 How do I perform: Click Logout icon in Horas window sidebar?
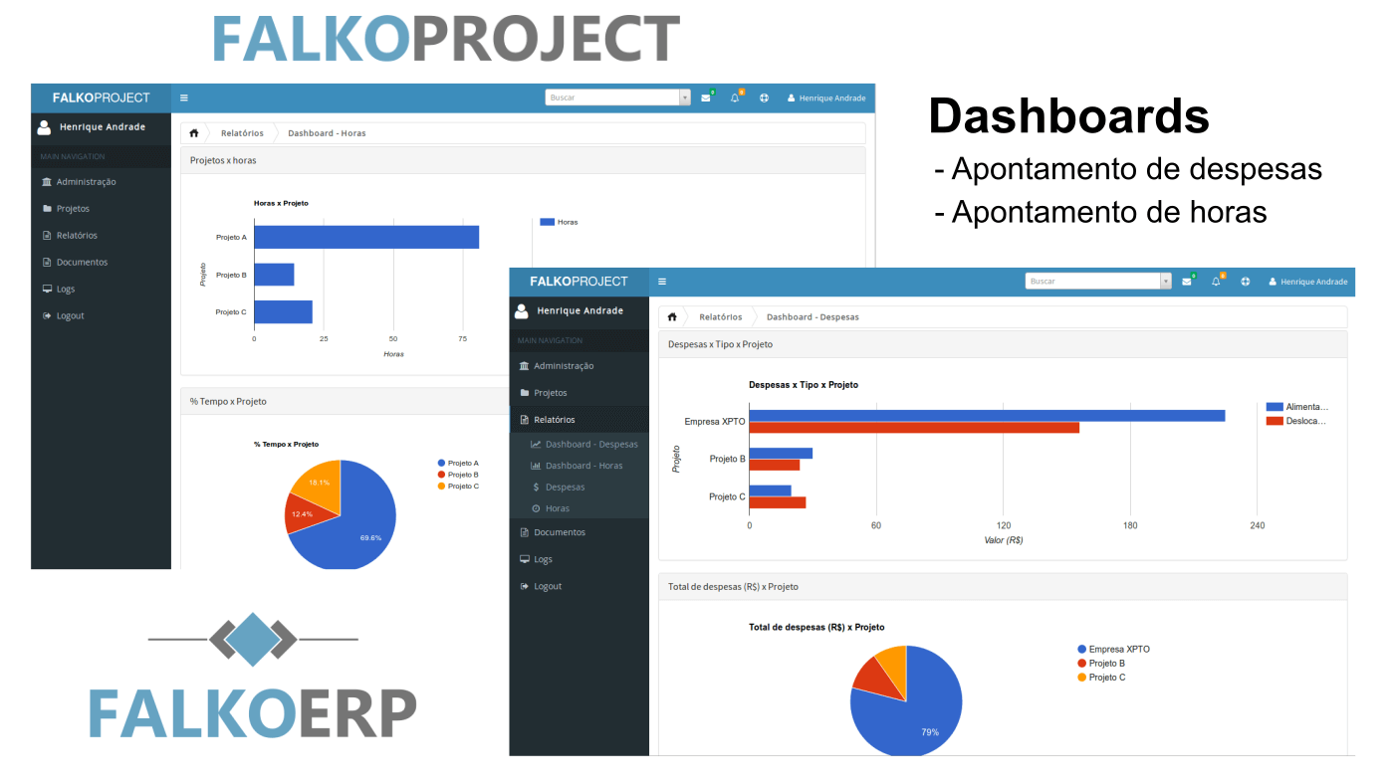pyautogui.click(x=47, y=316)
